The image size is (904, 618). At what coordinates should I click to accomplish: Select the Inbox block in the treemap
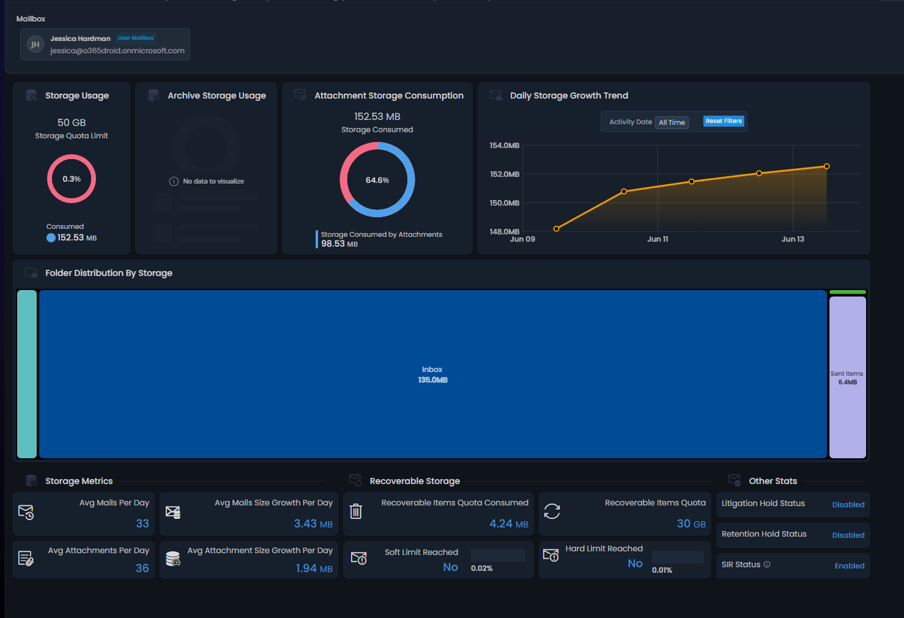pos(432,374)
